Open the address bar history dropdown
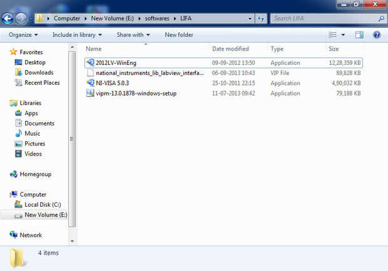Viewport: 388px width, 271px height. click(x=250, y=19)
